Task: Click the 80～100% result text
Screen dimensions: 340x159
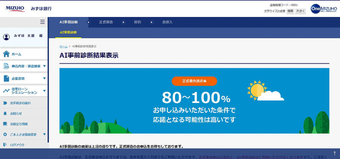Action: (x=196, y=98)
